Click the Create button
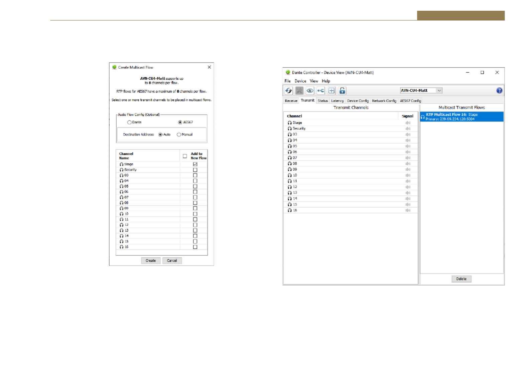Image resolution: width=530 pixels, height=373 pixels. [151, 261]
